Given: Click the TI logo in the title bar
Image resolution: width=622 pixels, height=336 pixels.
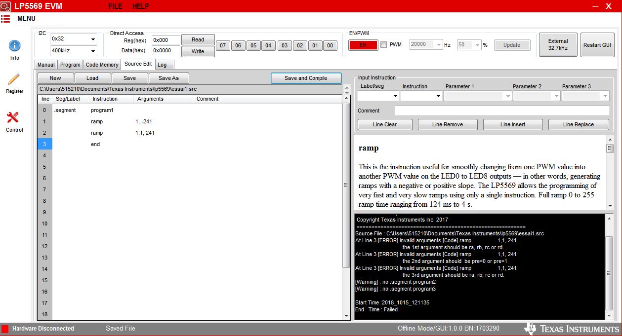Looking at the screenshot, I should coord(6,6).
